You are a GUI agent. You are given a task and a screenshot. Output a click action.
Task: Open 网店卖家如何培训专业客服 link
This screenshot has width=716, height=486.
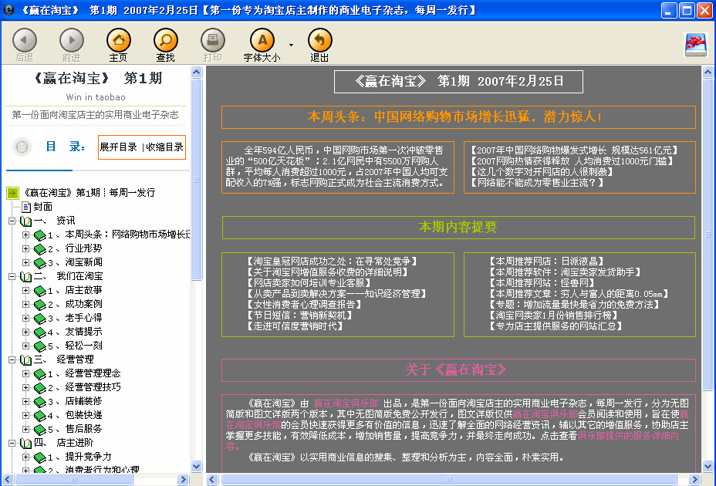pyautogui.click(x=309, y=283)
